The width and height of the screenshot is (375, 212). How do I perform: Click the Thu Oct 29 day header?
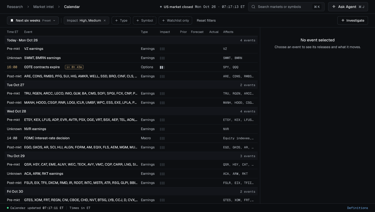tap(131, 156)
